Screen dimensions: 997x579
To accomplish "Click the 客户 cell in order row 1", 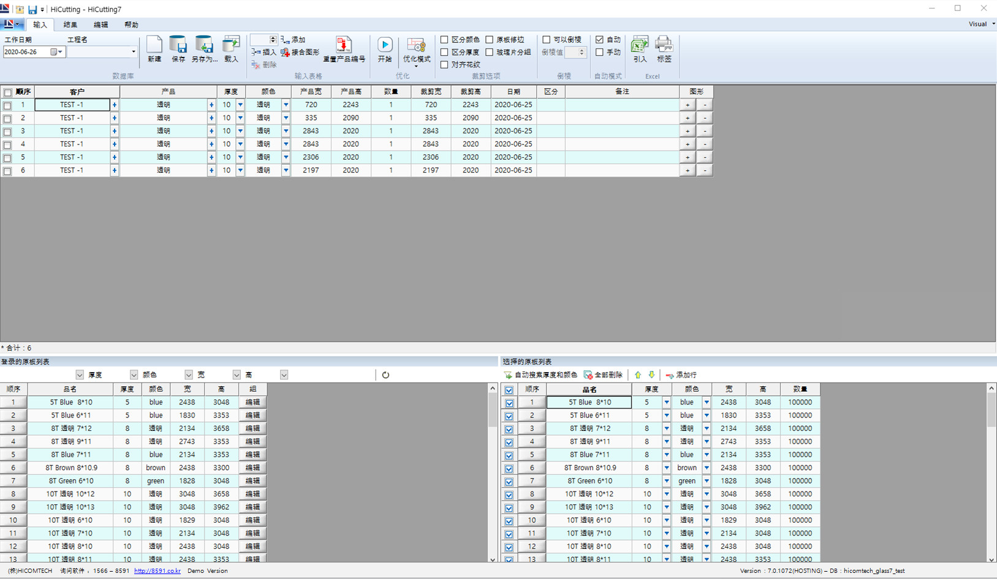I will tap(72, 105).
